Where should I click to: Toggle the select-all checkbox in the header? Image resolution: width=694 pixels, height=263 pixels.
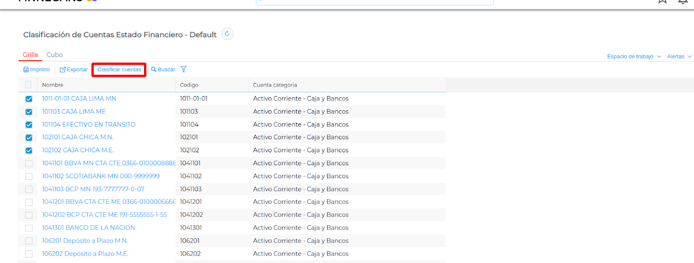click(29, 85)
